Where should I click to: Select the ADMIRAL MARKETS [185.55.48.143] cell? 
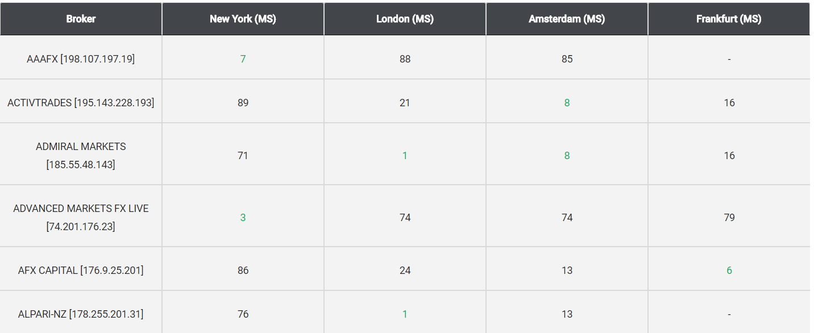81,155
